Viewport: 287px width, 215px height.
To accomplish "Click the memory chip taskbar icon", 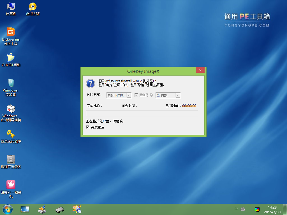I will point(60,210).
